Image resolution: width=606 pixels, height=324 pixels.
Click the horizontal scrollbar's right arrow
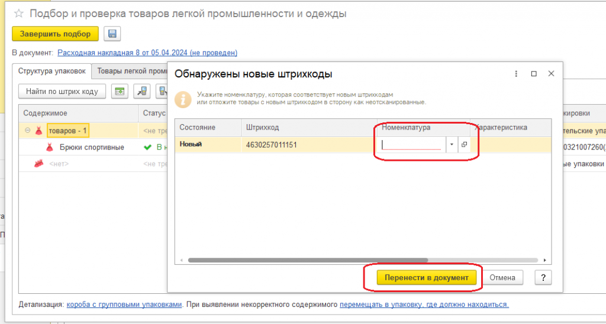pyautogui.click(x=545, y=260)
